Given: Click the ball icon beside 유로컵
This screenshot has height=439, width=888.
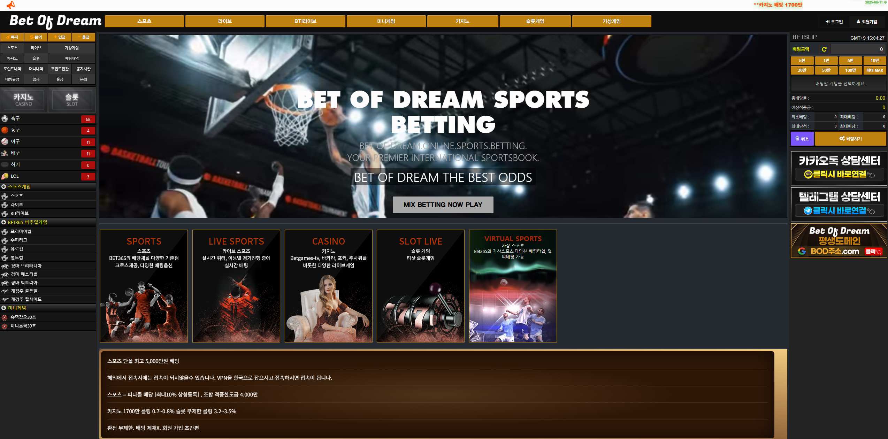Looking at the screenshot, I should click(x=5, y=249).
